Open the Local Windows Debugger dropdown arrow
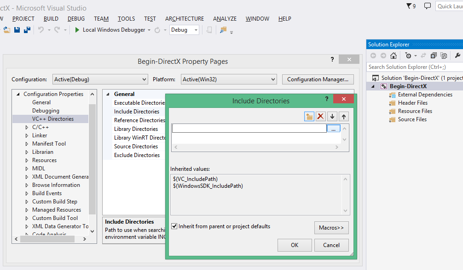 149,30
